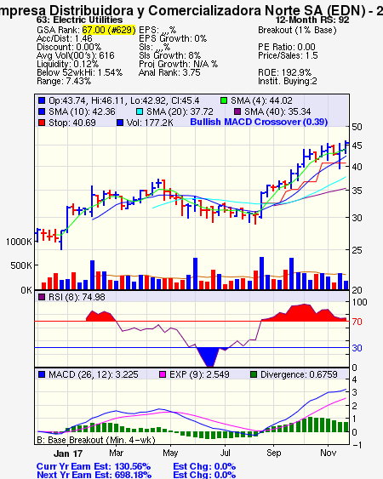Click the Discount: 0.00% line
This screenshot has height=479, width=383.
[69, 47]
